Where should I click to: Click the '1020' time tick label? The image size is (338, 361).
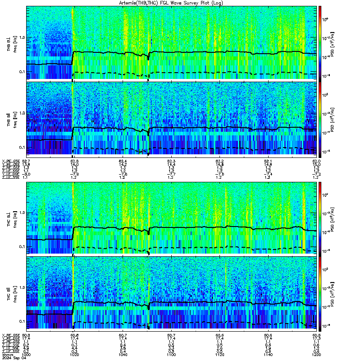pos(74,355)
